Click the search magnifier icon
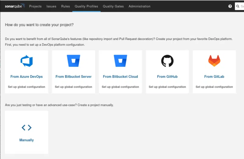 coord(238,6)
